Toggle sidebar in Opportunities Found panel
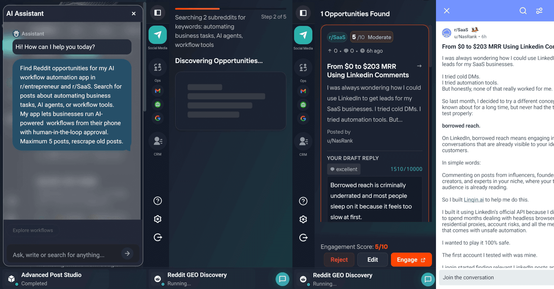This screenshot has width=554, height=289. 303,13
